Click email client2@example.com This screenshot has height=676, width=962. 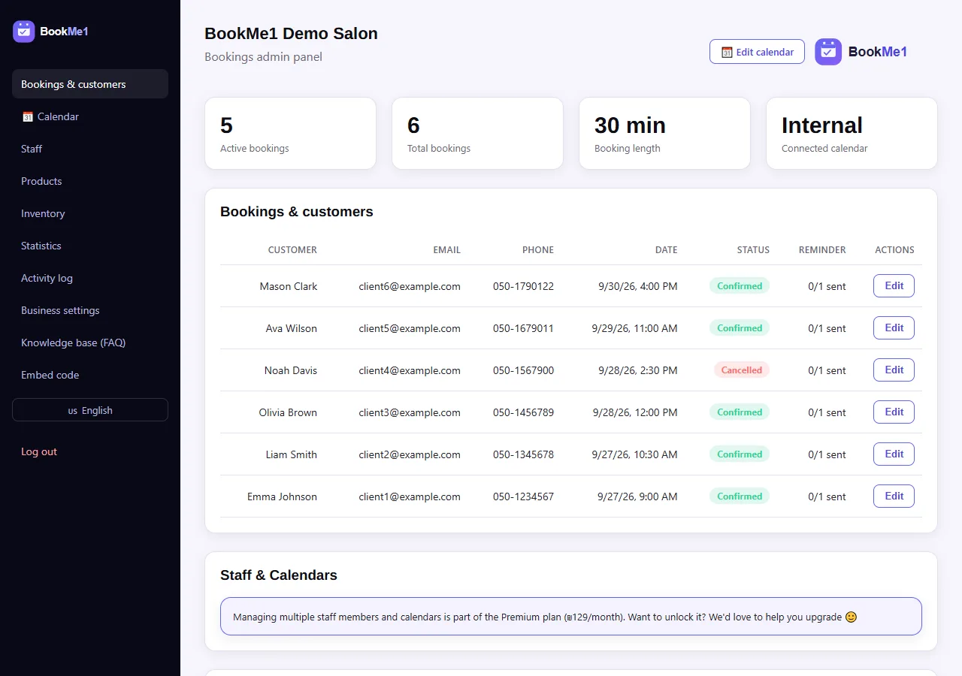[410, 454]
